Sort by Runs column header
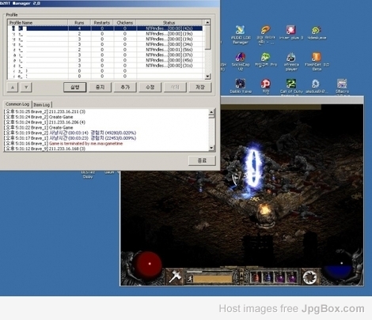This screenshot has width=372, height=320. (x=79, y=23)
